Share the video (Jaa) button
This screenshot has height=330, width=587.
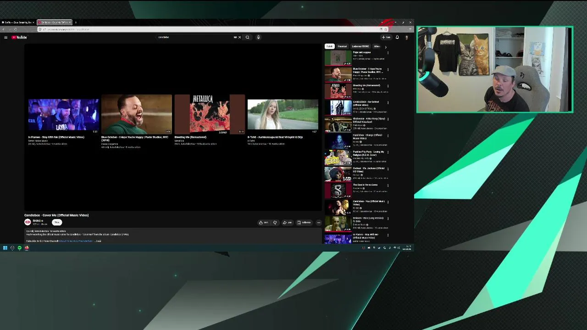click(x=287, y=222)
